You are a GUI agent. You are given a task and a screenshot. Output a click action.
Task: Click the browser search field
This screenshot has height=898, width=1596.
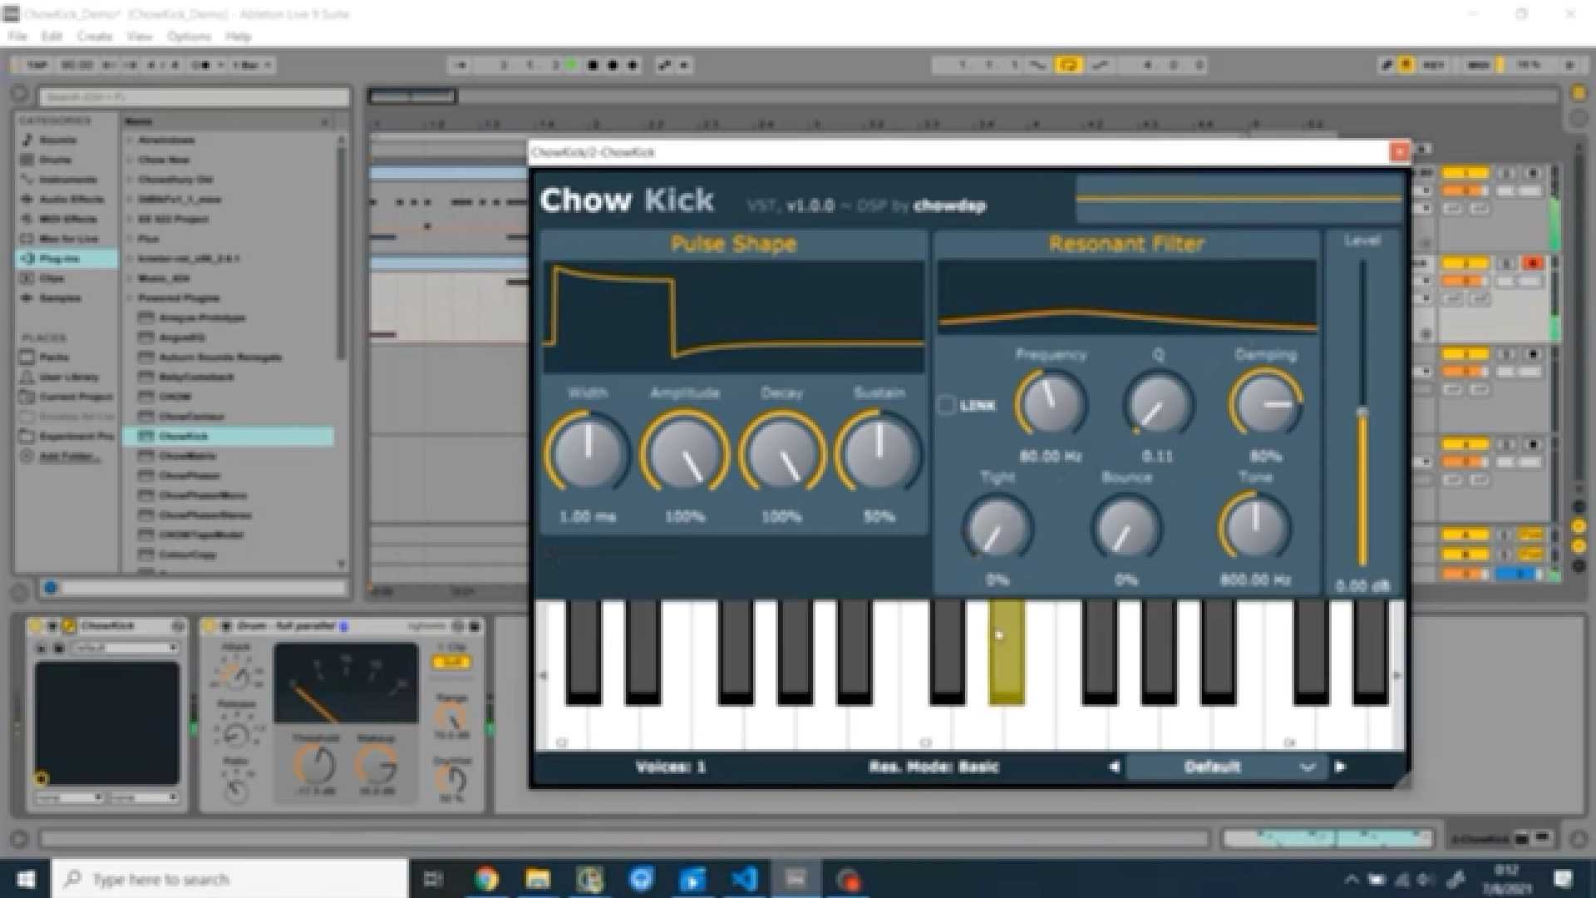[x=194, y=97]
